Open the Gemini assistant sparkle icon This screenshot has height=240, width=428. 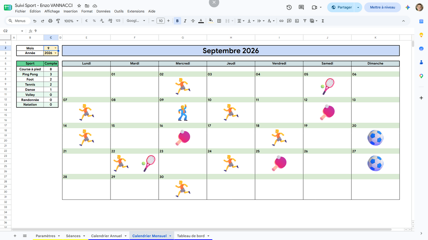click(408, 7)
